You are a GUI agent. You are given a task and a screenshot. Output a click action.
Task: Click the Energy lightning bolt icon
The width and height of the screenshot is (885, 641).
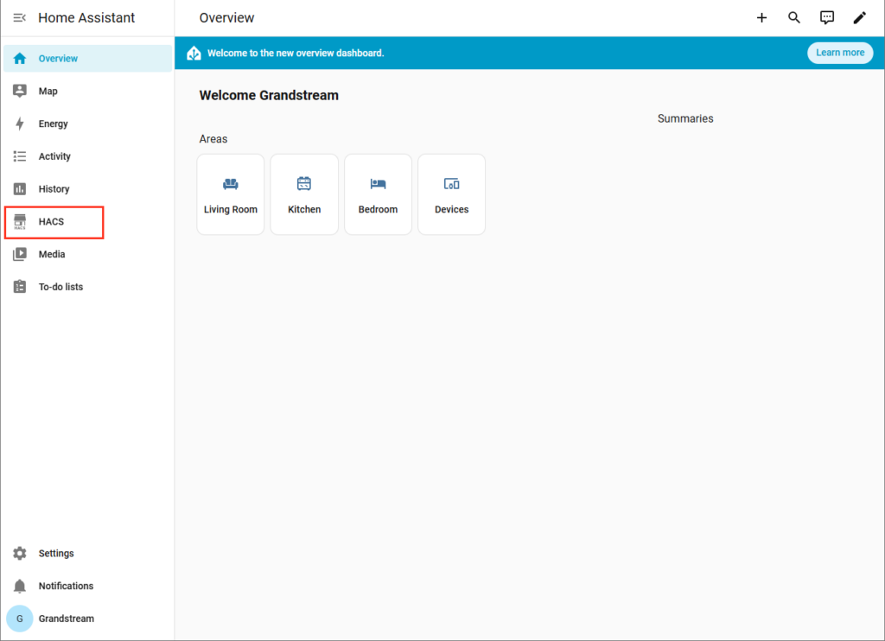20,124
